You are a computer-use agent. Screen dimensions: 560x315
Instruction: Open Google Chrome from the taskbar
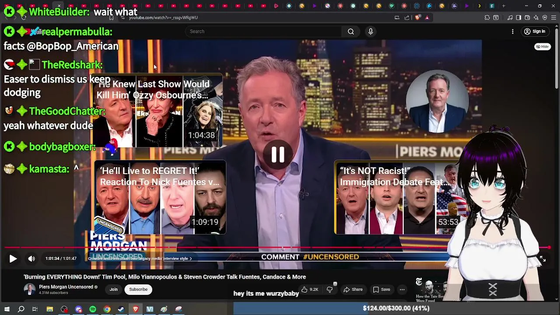(x=107, y=309)
